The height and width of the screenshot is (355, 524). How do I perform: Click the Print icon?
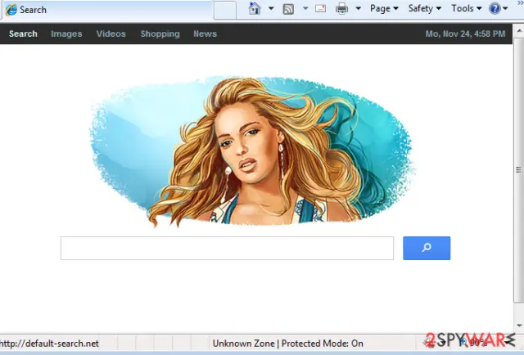[x=341, y=9]
